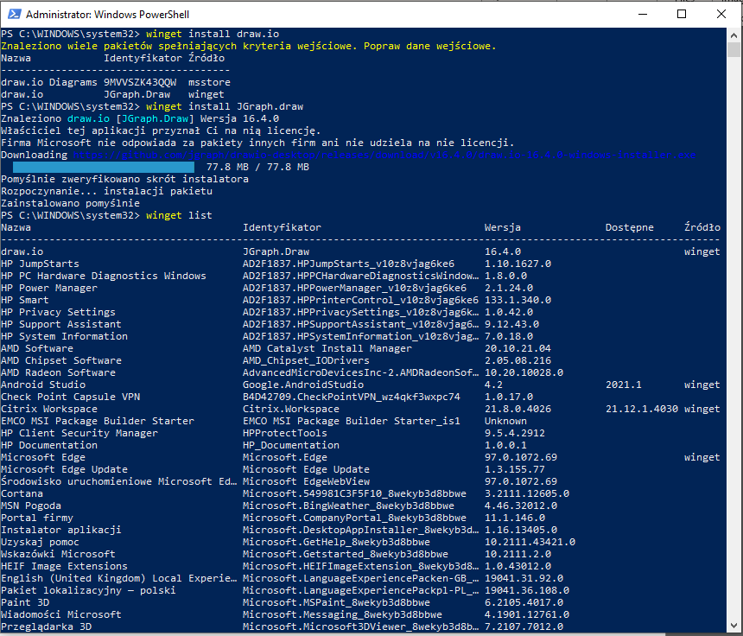Click the scrollbar up arrow
Screen dimensions: 743x636
coord(734,35)
